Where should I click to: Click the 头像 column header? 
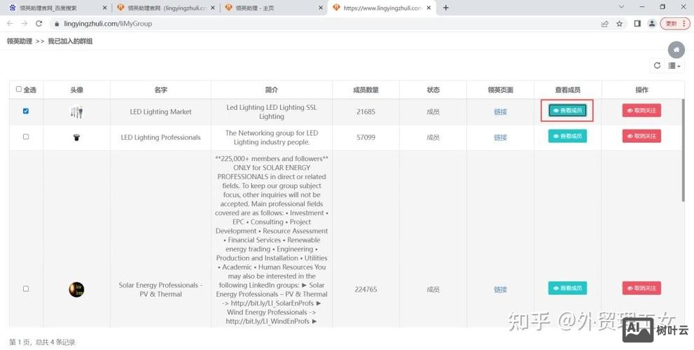pyautogui.click(x=76, y=90)
